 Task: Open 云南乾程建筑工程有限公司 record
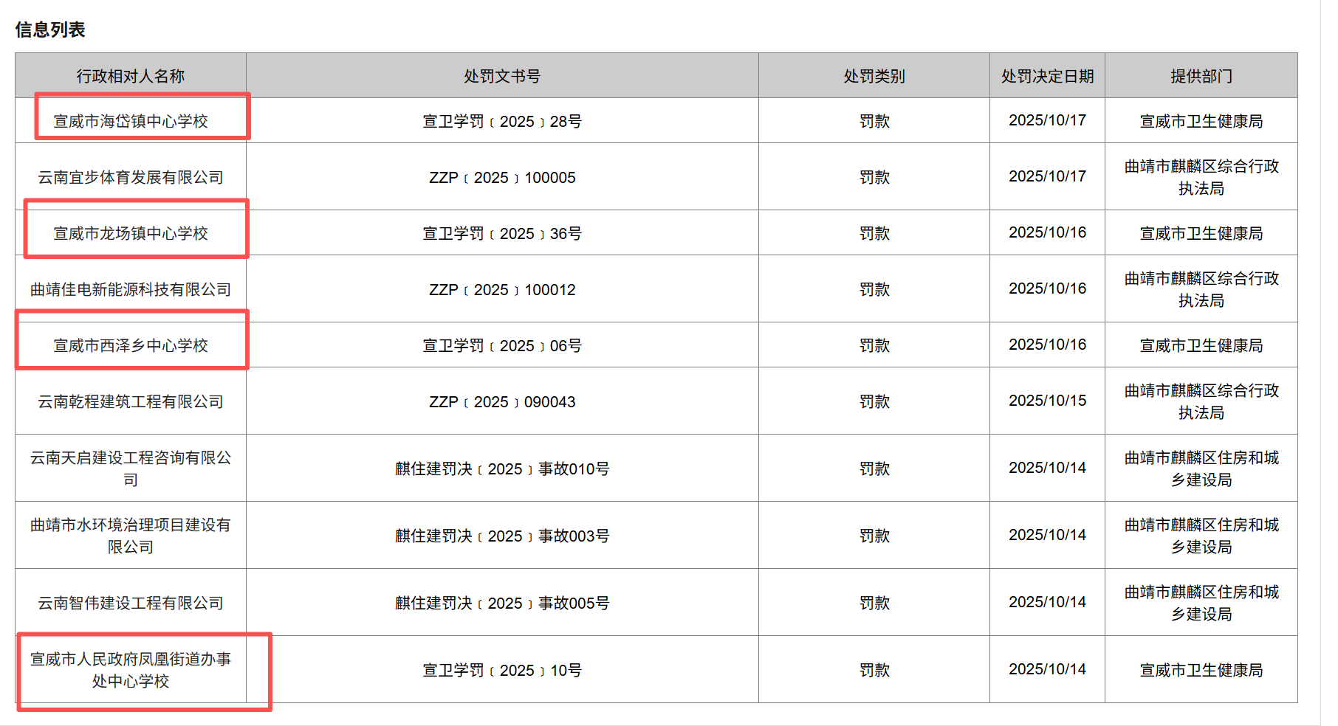click(131, 401)
